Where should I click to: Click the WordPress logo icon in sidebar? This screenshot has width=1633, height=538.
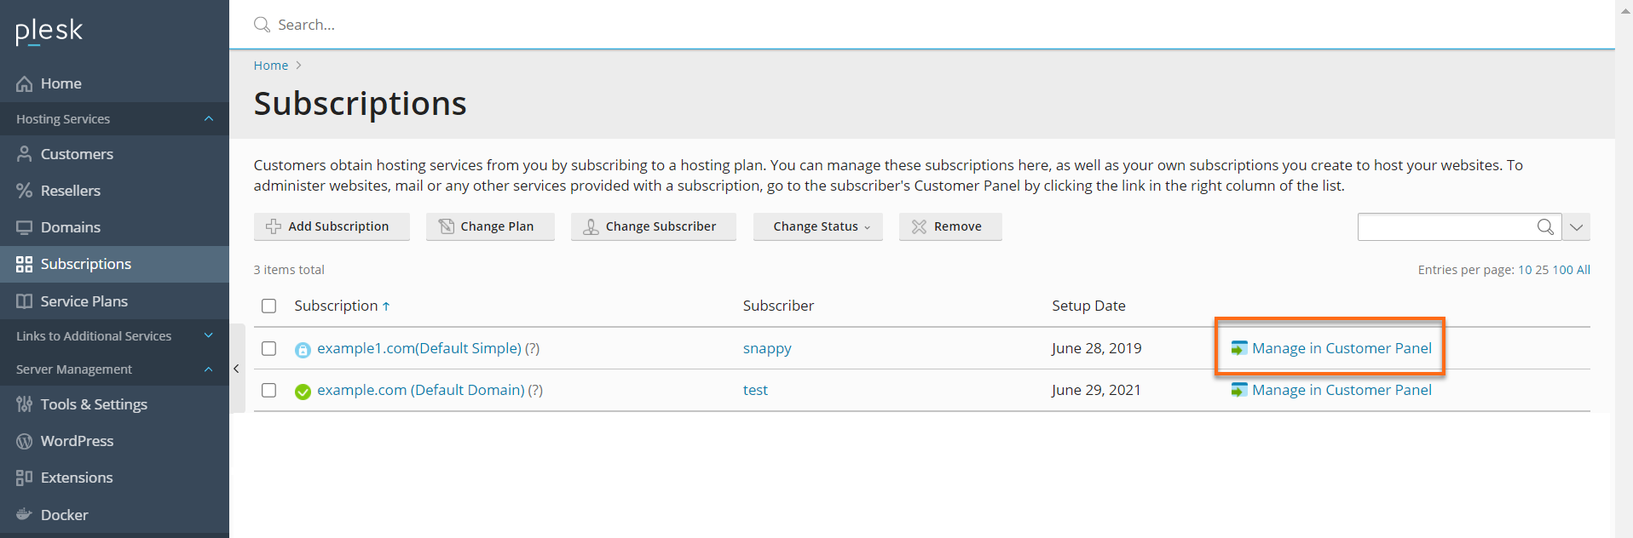click(x=24, y=441)
